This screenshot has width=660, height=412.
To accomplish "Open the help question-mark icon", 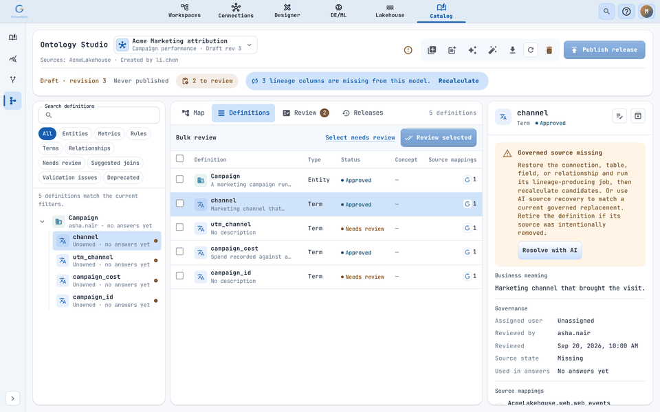I will coord(626,12).
